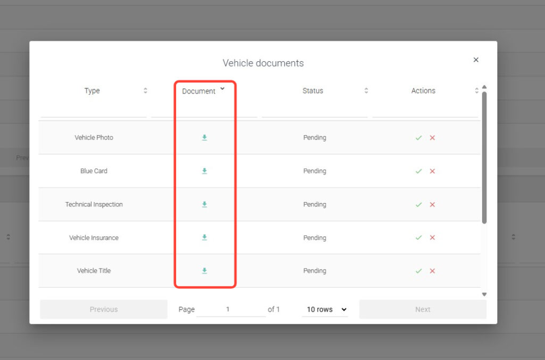545x360 pixels.
Task: Click the page number input field
Action: tap(230, 309)
